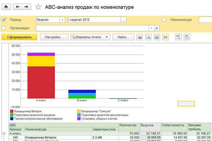Open the Настройки... button
Viewport: 212px width, 141px height.
coord(54,37)
